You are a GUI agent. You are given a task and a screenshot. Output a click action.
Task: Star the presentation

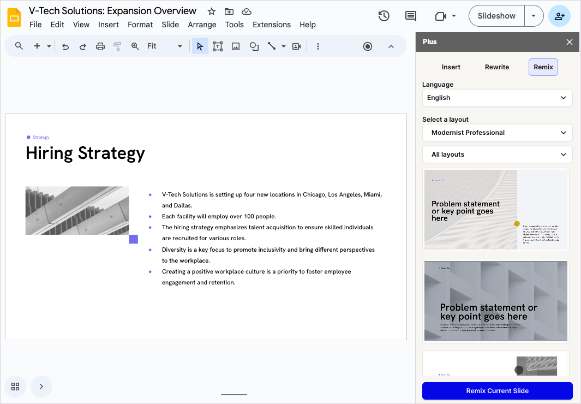coord(212,11)
